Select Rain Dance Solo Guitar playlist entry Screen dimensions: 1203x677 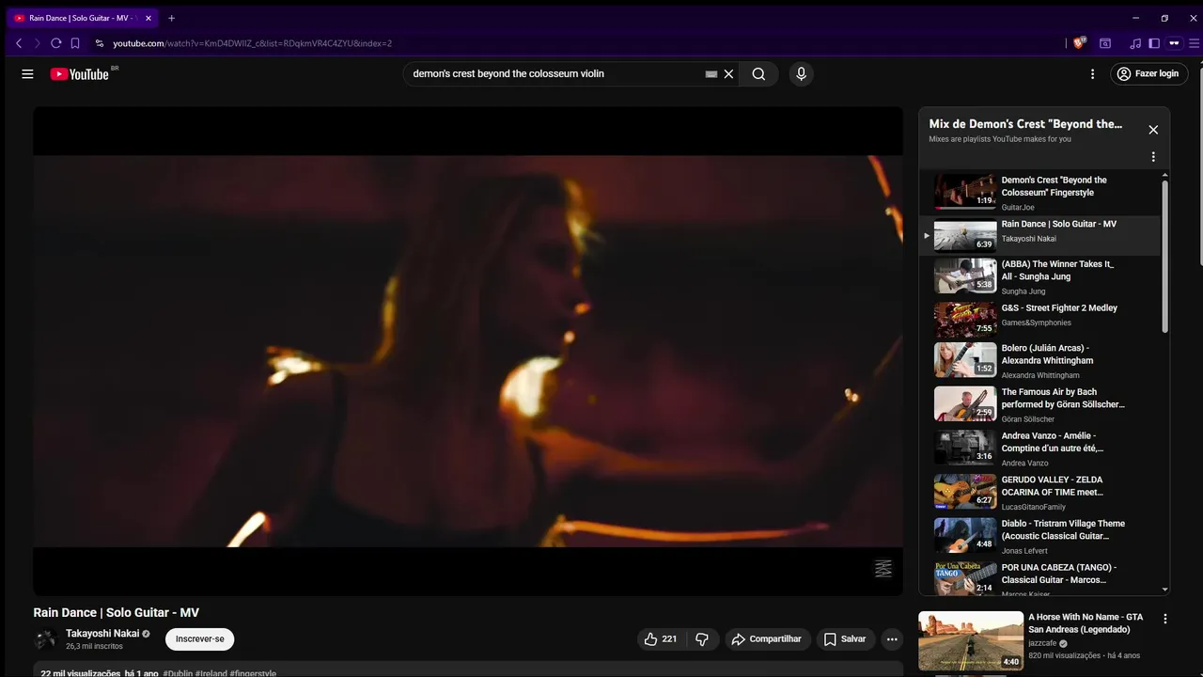coord(1040,236)
